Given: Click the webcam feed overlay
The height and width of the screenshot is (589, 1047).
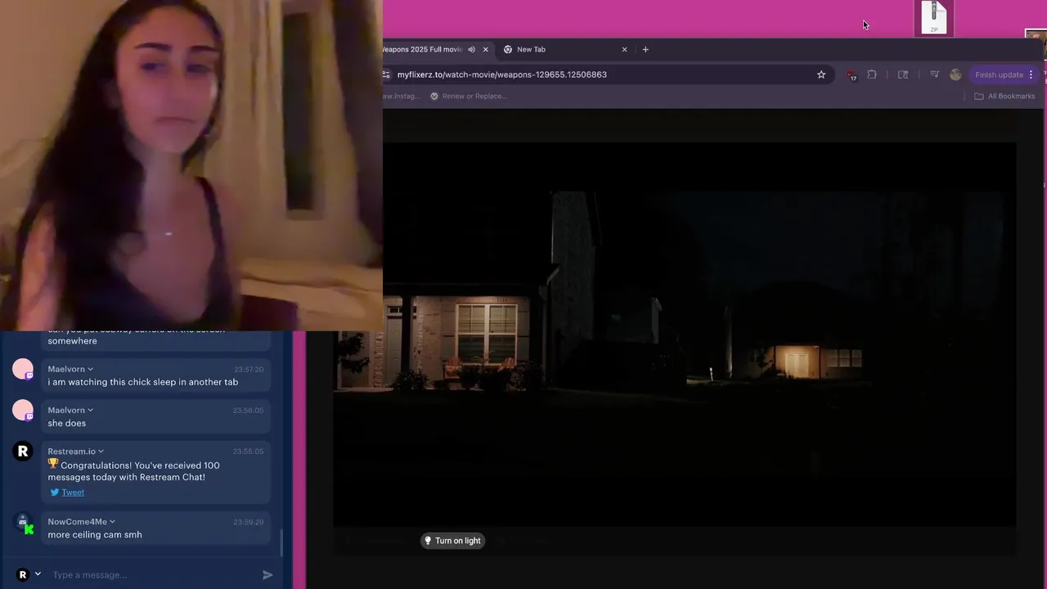Looking at the screenshot, I should pos(191,165).
